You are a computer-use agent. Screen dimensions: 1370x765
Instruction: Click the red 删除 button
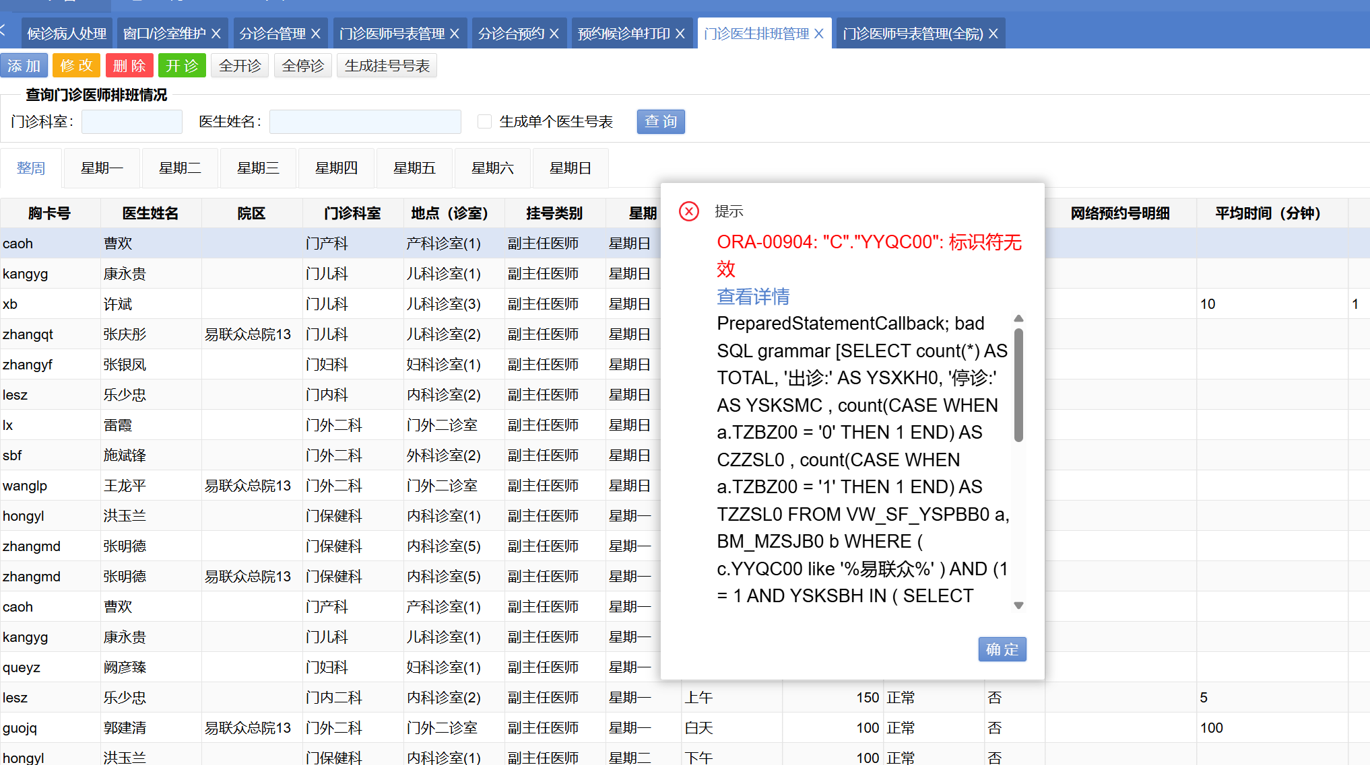129,66
